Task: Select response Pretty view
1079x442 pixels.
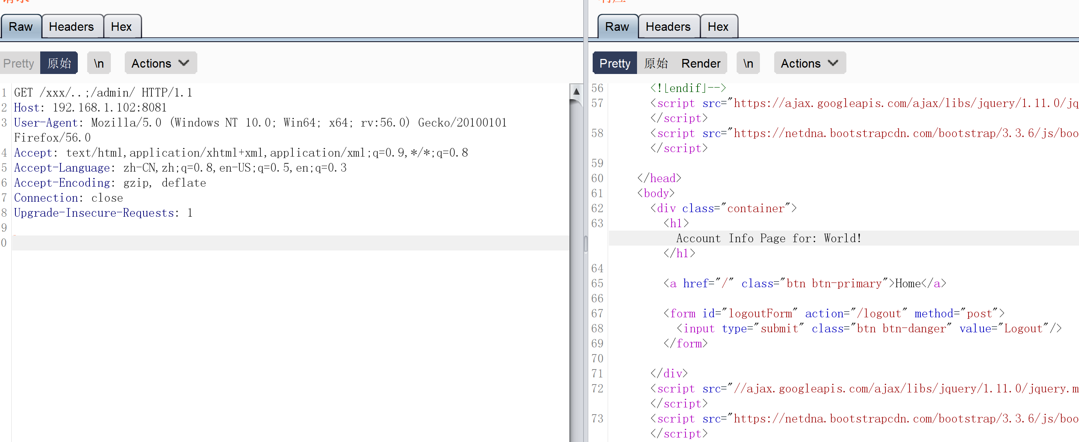Action: (x=614, y=63)
